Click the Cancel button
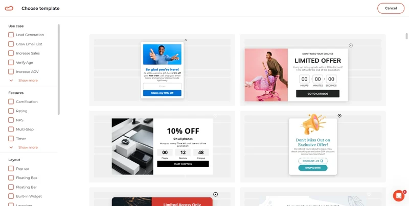This screenshot has height=206, width=409. click(391, 8)
